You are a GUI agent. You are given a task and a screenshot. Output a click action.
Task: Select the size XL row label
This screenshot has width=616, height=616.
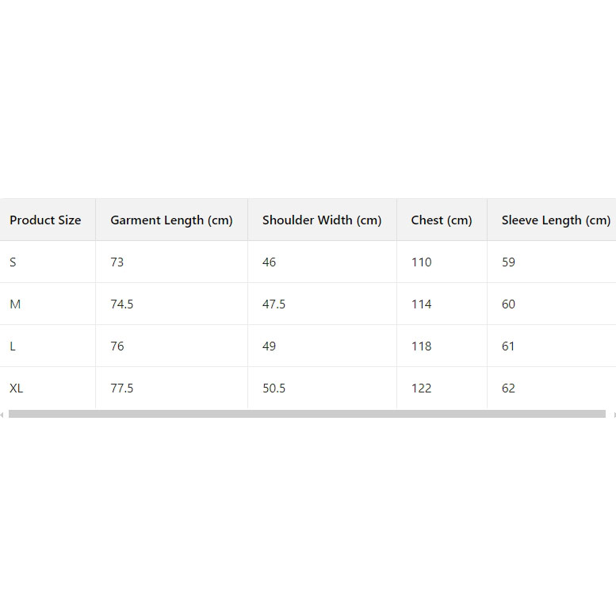click(x=17, y=388)
